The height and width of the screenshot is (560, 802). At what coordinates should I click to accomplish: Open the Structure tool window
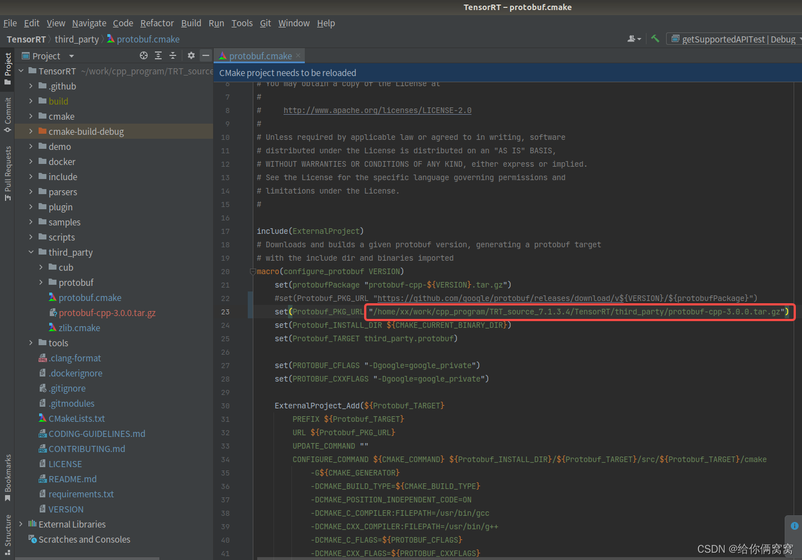(x=7, y=535)
